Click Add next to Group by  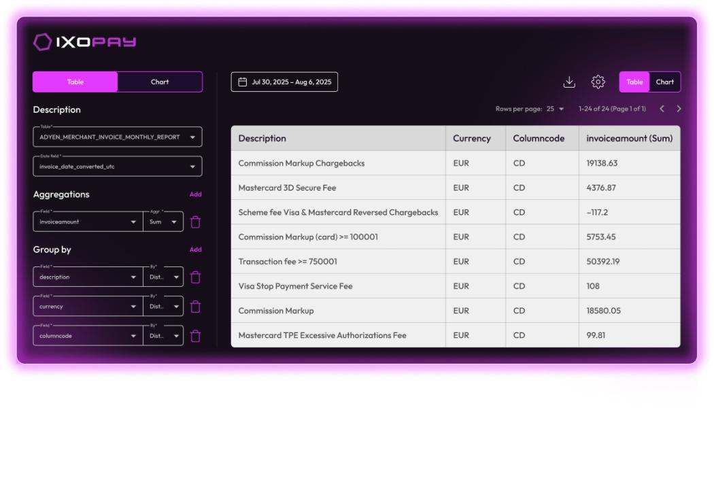[x=195, y=250]
